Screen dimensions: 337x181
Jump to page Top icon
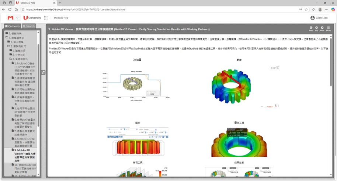tap(316, 29)
